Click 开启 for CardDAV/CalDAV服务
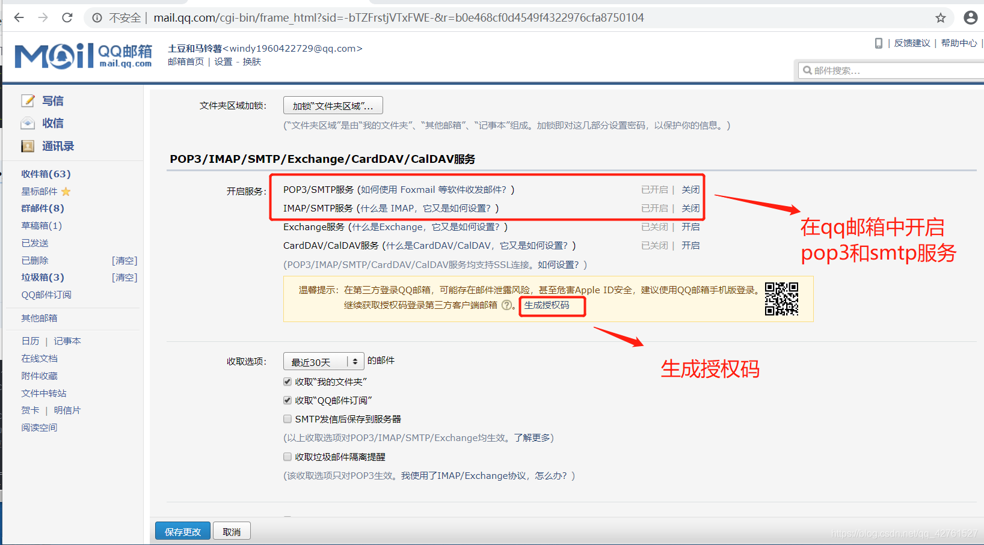This screenshot has width=984, height=545. [690, 246]
